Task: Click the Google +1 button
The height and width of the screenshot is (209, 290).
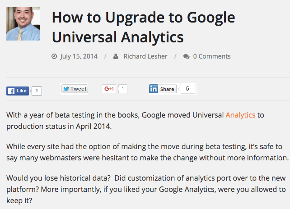Action: pos(109,89)
